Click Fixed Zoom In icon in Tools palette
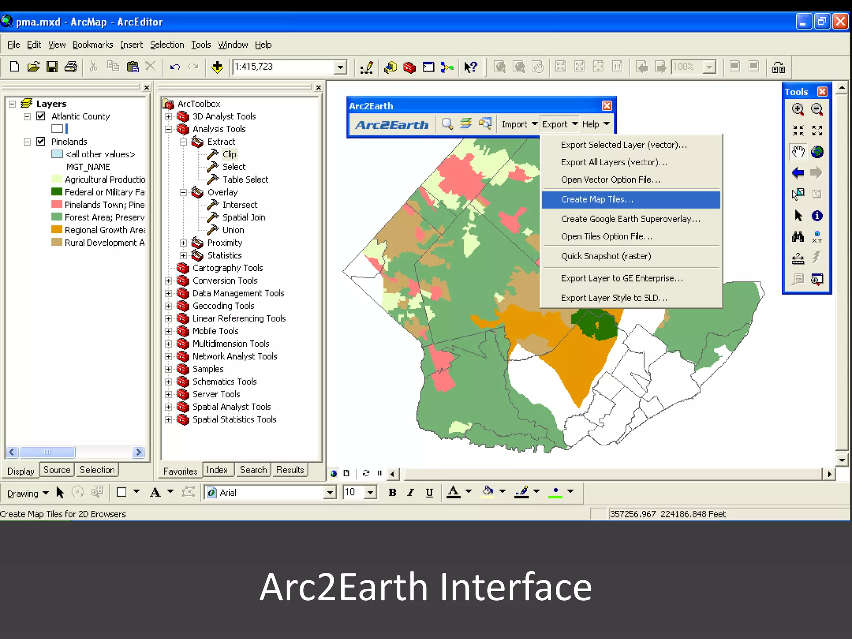852x639 pixels. pos(798,131)
